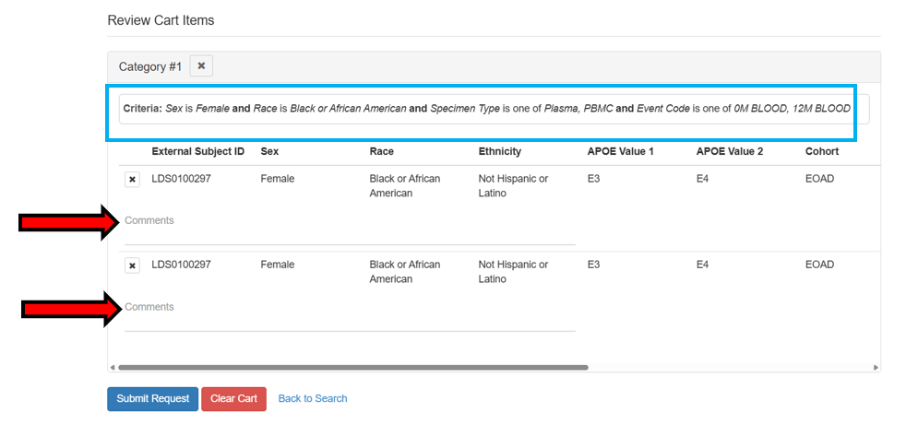This screenshot has height=424, width=918.
Task: Click the External Subject ID column header
Action: pos(197,151)
